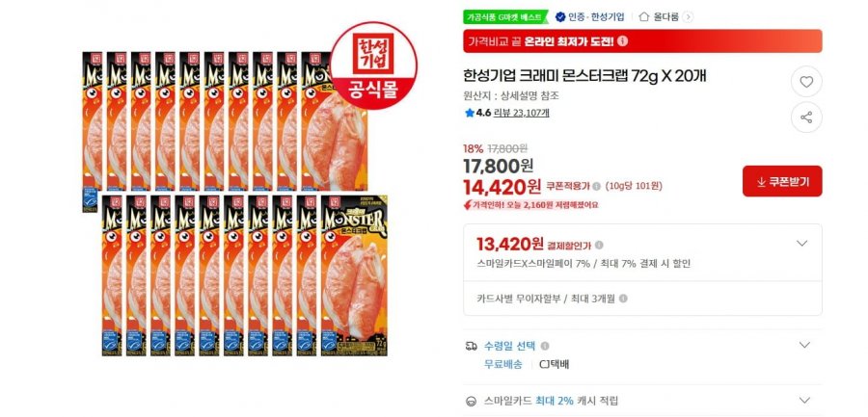Click the home icon next to 올다룸
The height and width of the screenshot is (417, 868).
click(644, 16)
